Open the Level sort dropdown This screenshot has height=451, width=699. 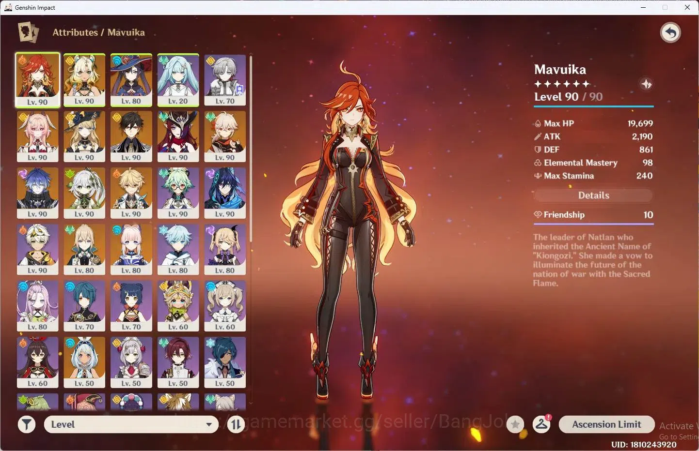pos(131,424)
